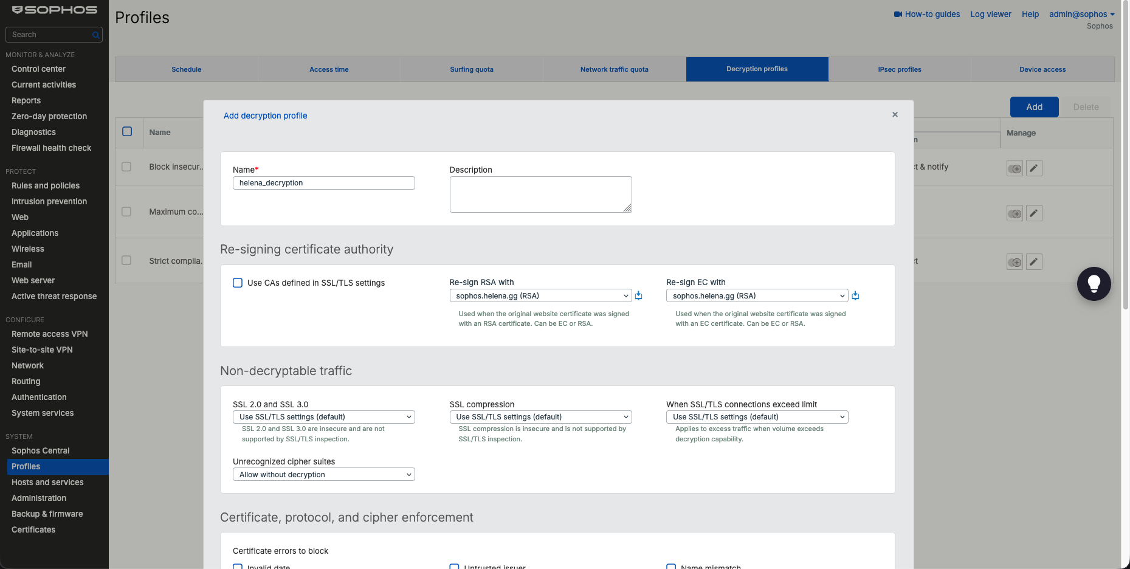Enable Use CAs defined in SSL/TLS settings
The height and width of the screenshot is (569, 1130).
pyautogui.click(x=238, y=283)
